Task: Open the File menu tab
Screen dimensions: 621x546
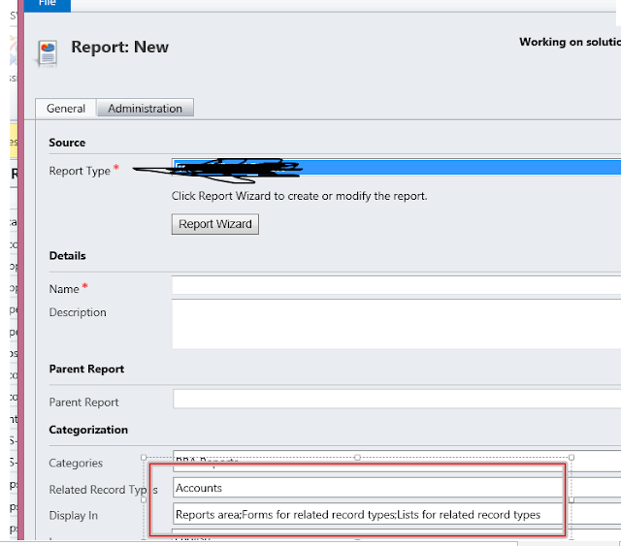Action: pyautogui.click(x=48, y=4)
